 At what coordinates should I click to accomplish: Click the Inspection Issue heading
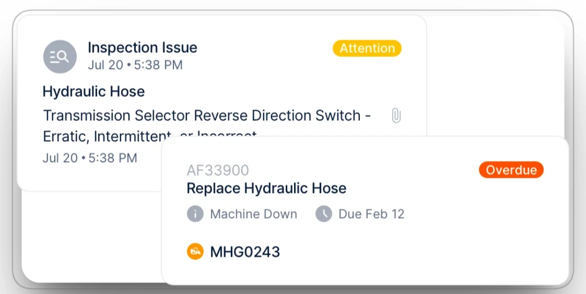tap(143, 47)
